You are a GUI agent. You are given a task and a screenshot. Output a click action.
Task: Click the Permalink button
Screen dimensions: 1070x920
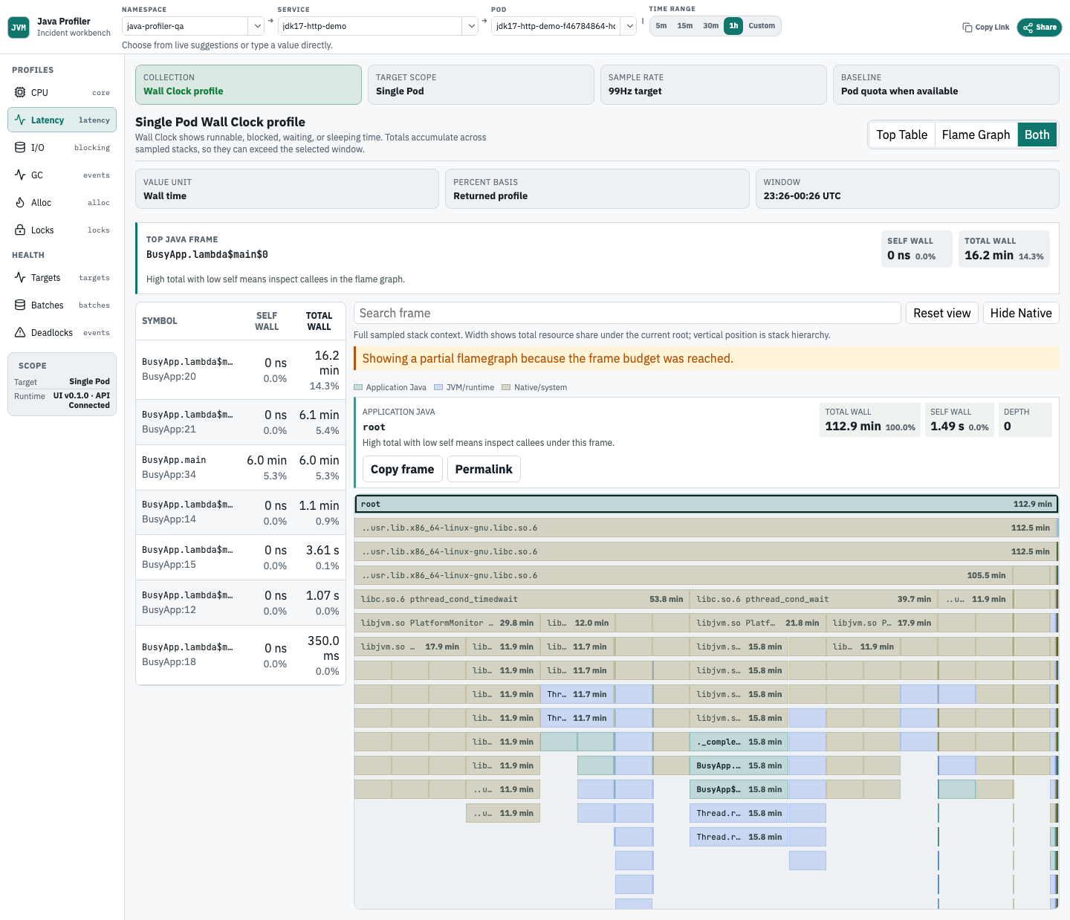[484, 469]
